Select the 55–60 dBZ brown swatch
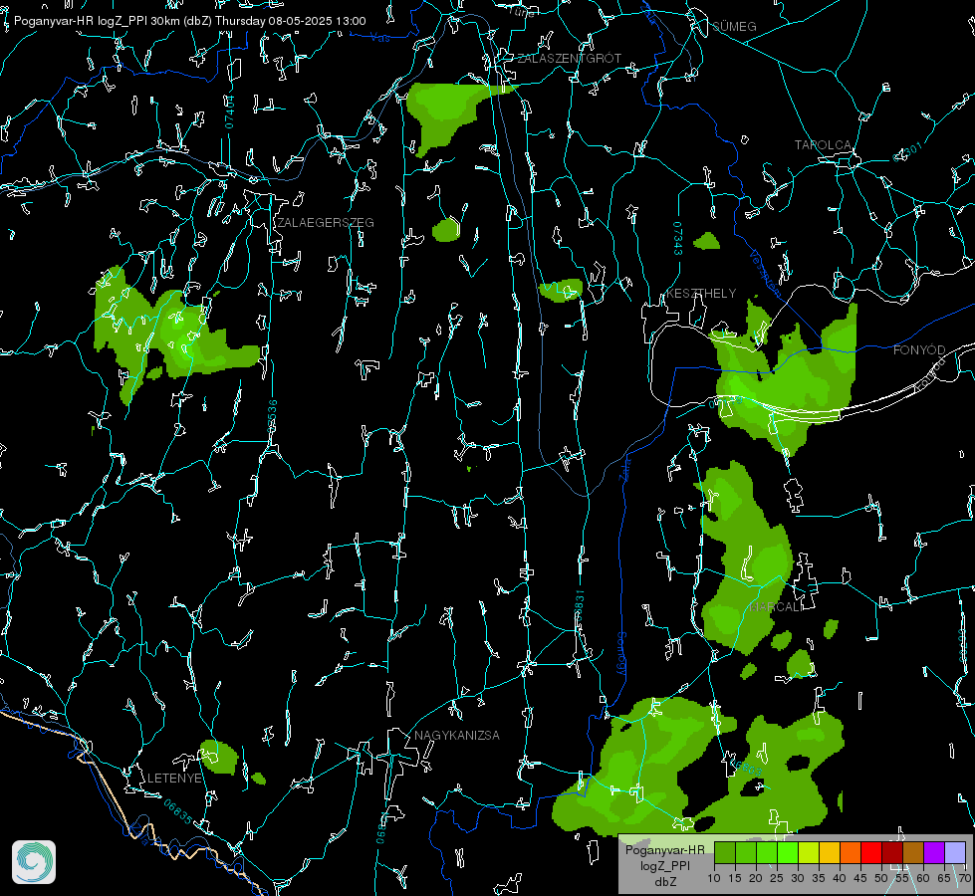Image resolution: width=975 pixels, height=896 pixels. [x=913, y=852]
